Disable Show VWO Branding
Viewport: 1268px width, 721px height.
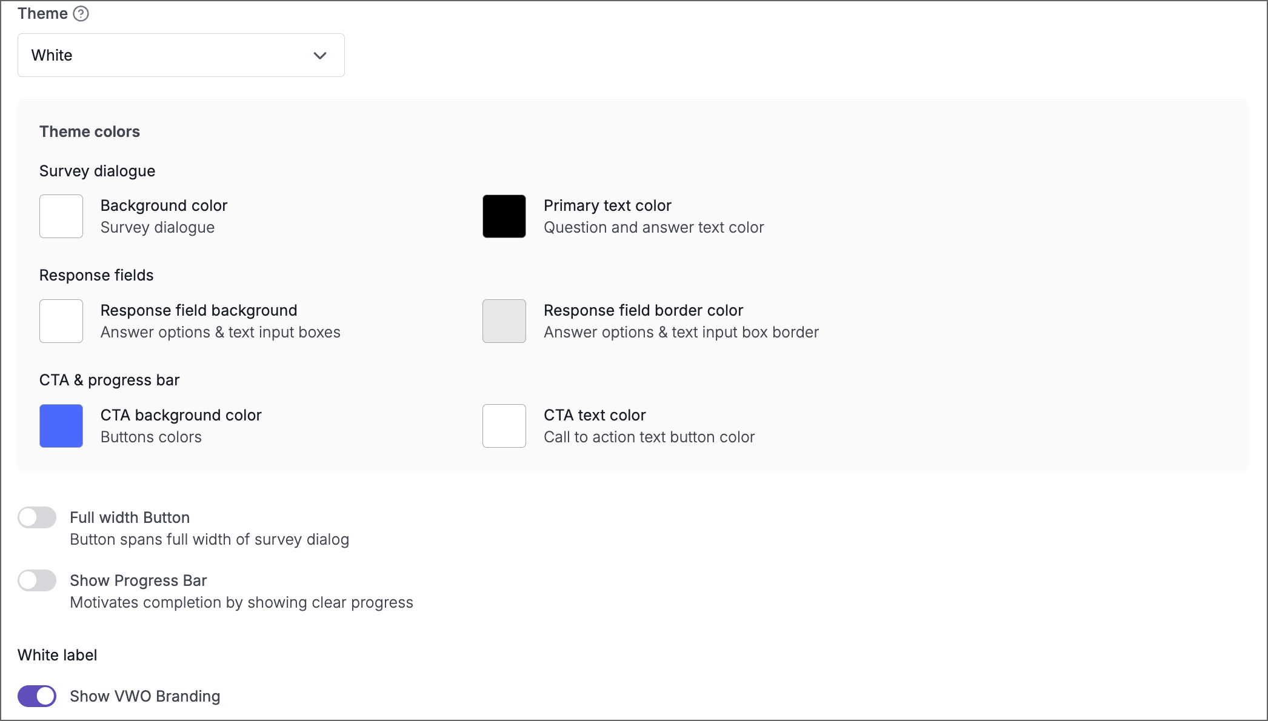click(37, 696)
